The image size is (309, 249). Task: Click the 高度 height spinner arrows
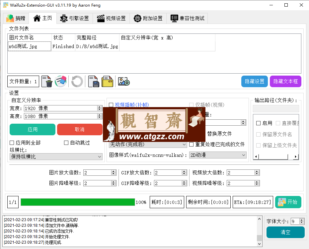tap(100, 116)
